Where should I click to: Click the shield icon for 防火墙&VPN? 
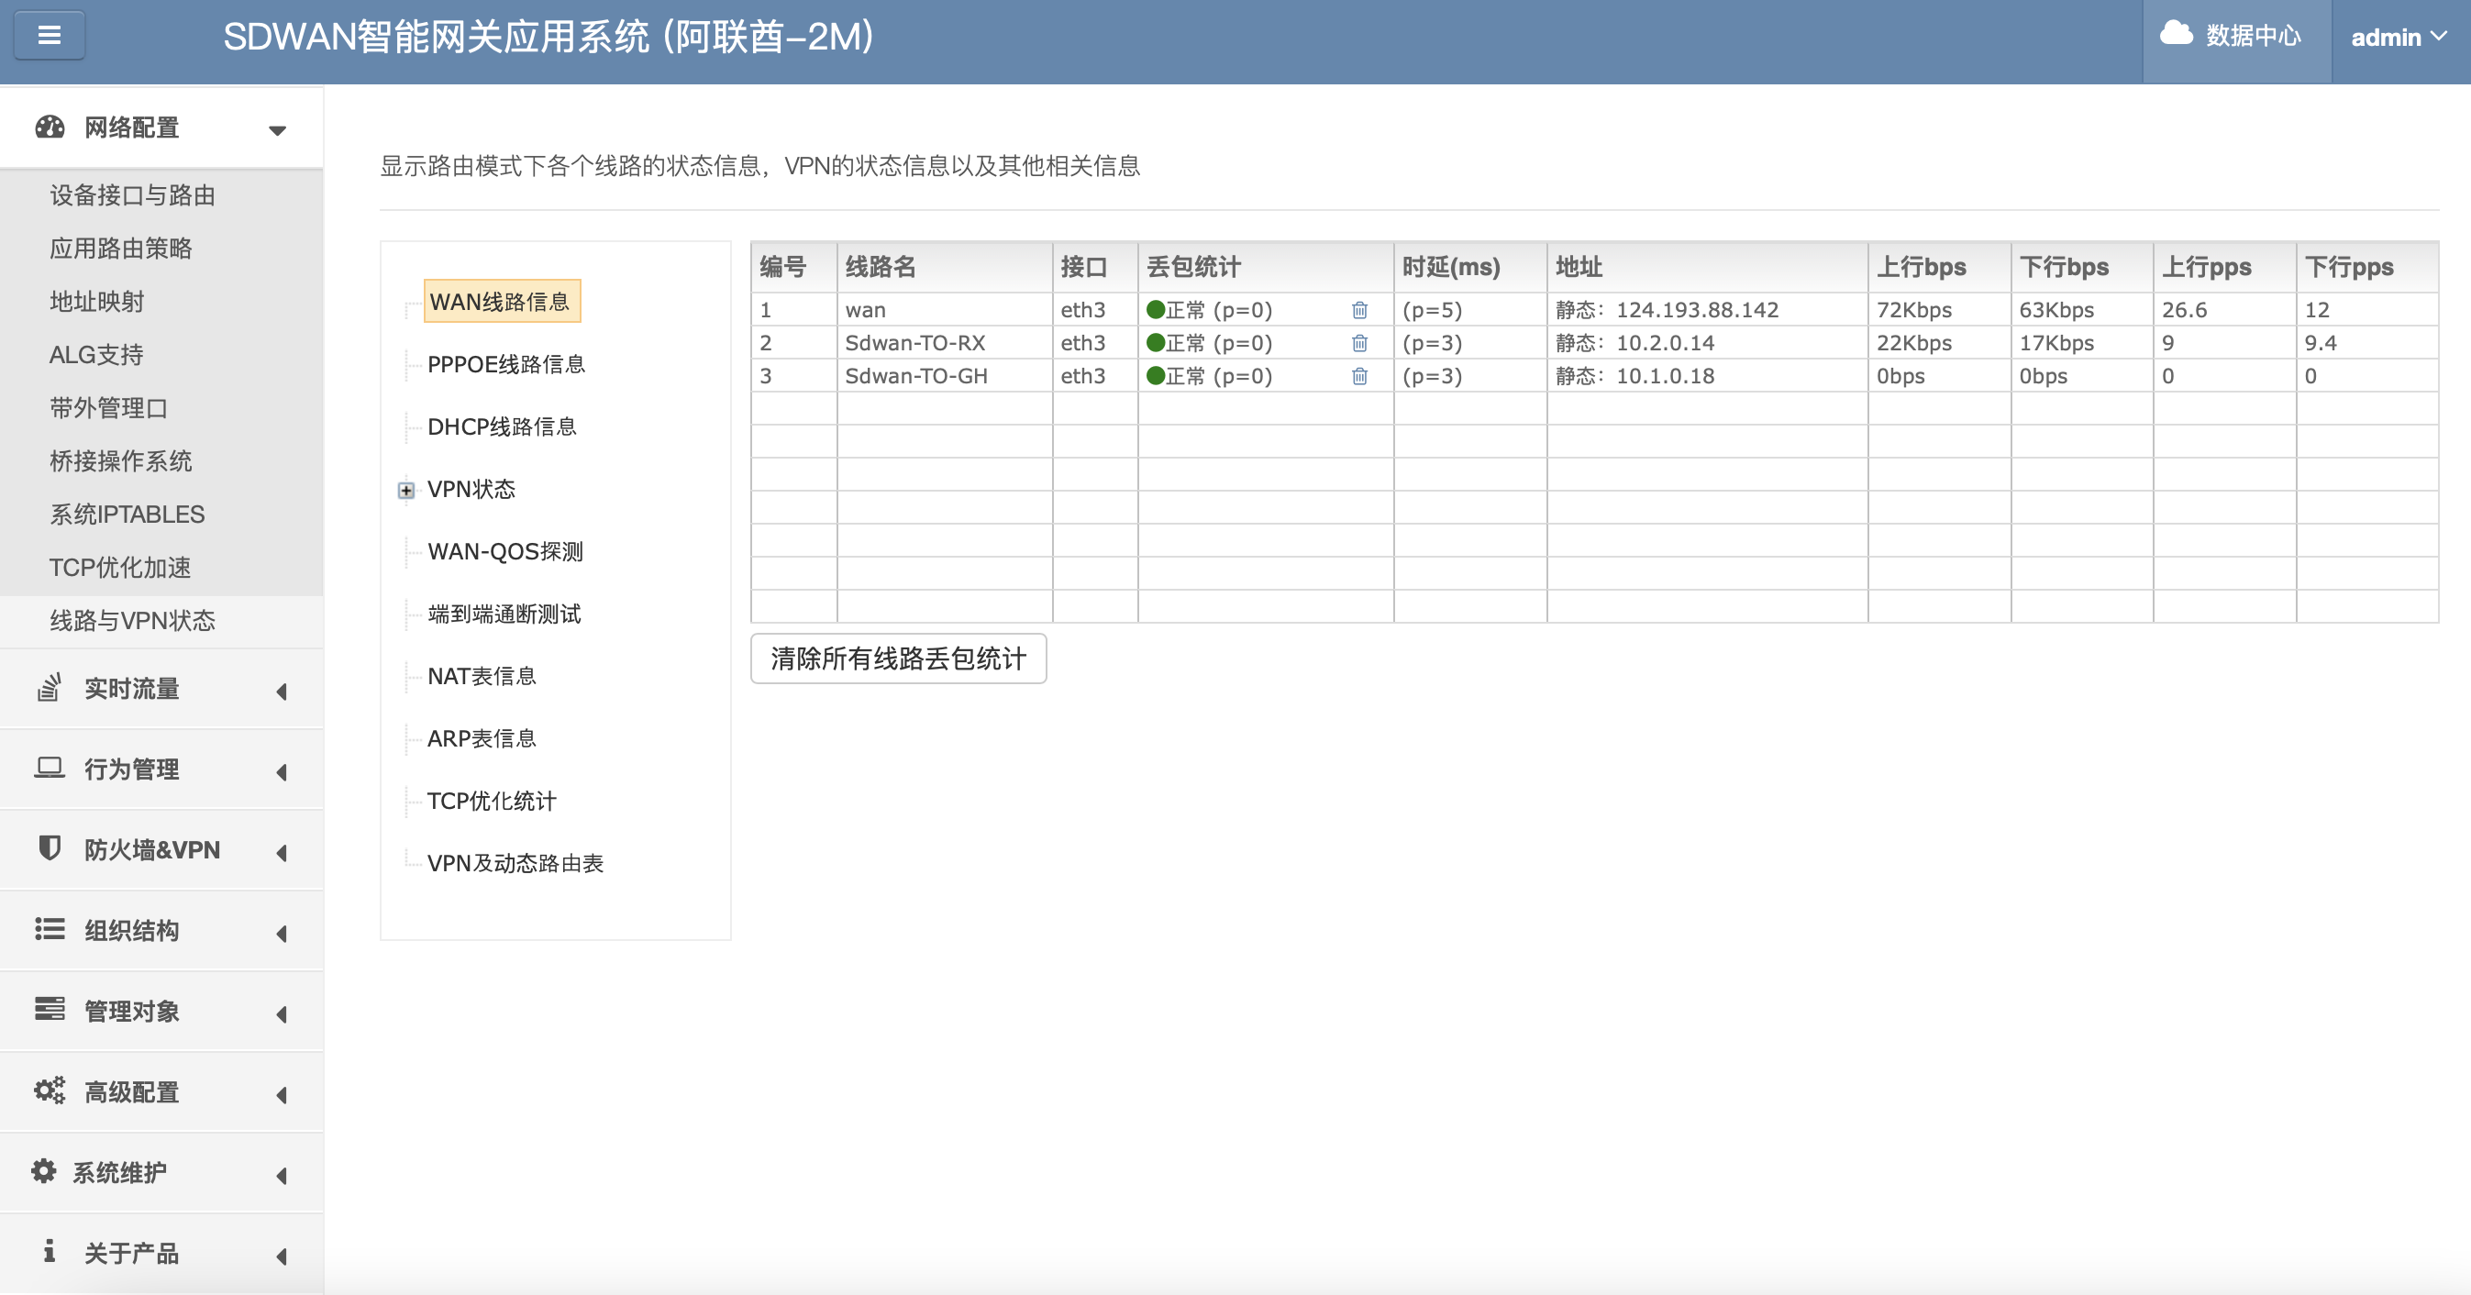point(49,848)
